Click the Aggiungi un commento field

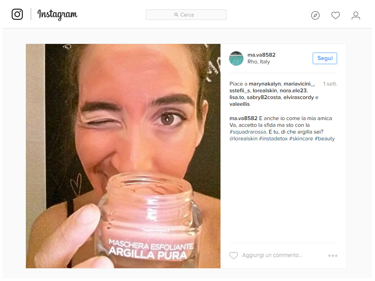[272, 255]
